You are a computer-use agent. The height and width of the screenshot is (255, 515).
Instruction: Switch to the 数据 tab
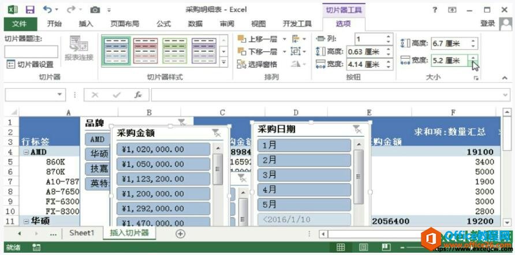pyautogui.click(x=195, y=24)
